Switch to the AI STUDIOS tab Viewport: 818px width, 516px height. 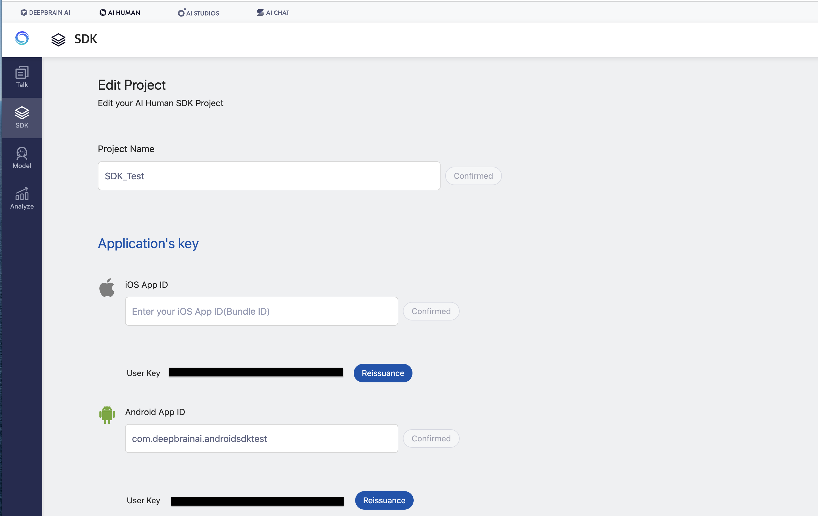pos(198,13)
